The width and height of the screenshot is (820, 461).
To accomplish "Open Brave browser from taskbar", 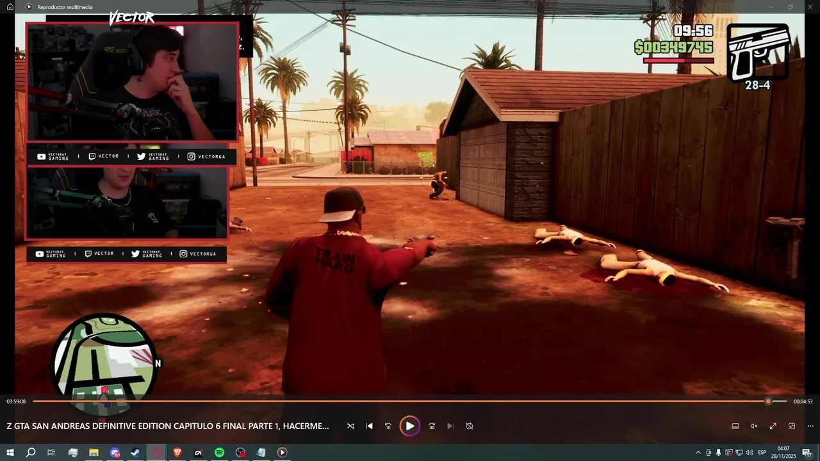I will [x=177, y=453].
